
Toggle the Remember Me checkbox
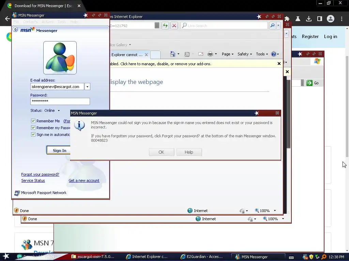(x=33, y=121)
